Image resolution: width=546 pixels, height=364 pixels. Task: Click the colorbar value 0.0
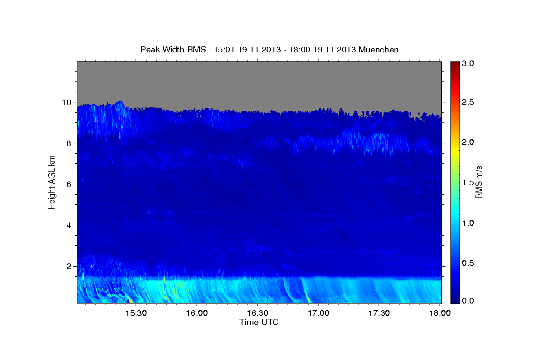[x=469, y=301]
